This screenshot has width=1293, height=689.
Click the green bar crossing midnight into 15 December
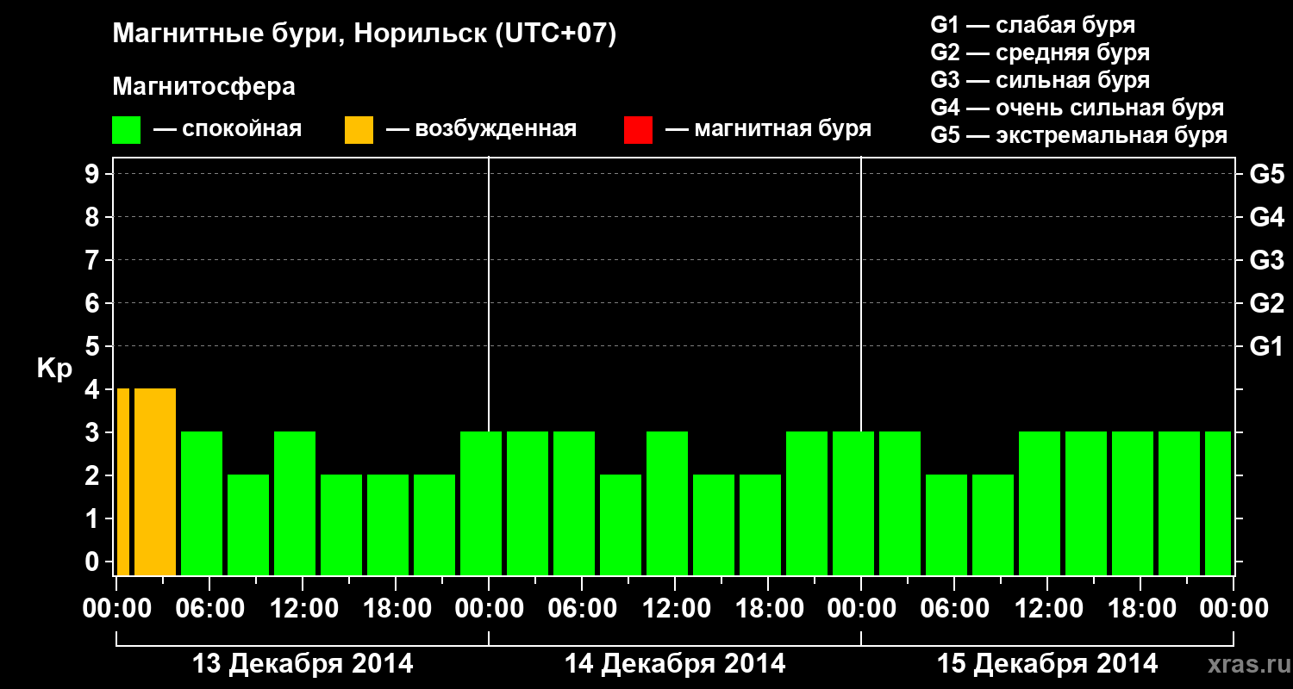click(x=853, y=503)
